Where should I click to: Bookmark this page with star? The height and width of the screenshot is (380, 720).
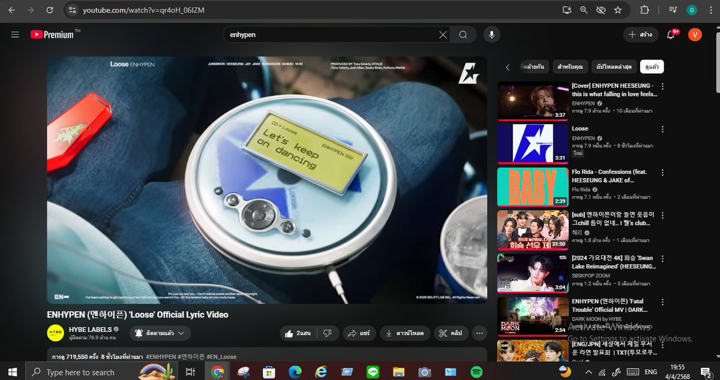tap(617, 10)
